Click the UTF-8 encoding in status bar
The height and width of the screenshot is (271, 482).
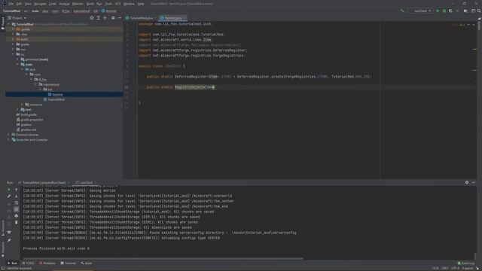[455, 268]
